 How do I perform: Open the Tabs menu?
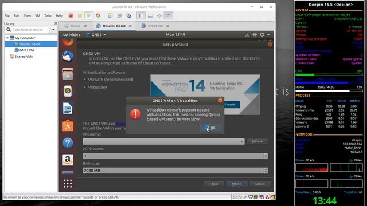pos(48,15)
